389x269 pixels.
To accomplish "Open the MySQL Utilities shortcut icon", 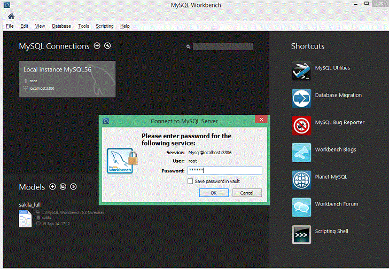I will pos(301,71).
